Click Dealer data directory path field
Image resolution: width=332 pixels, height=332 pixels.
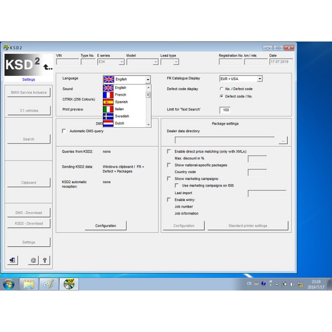coord(225,141)
